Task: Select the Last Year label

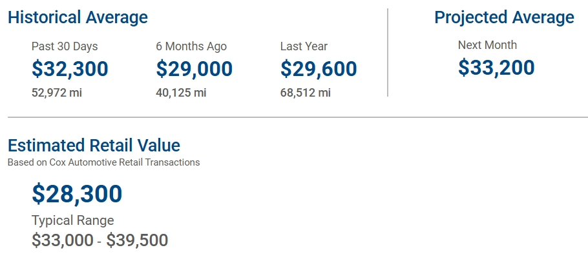Action: (x=304, y=46)
